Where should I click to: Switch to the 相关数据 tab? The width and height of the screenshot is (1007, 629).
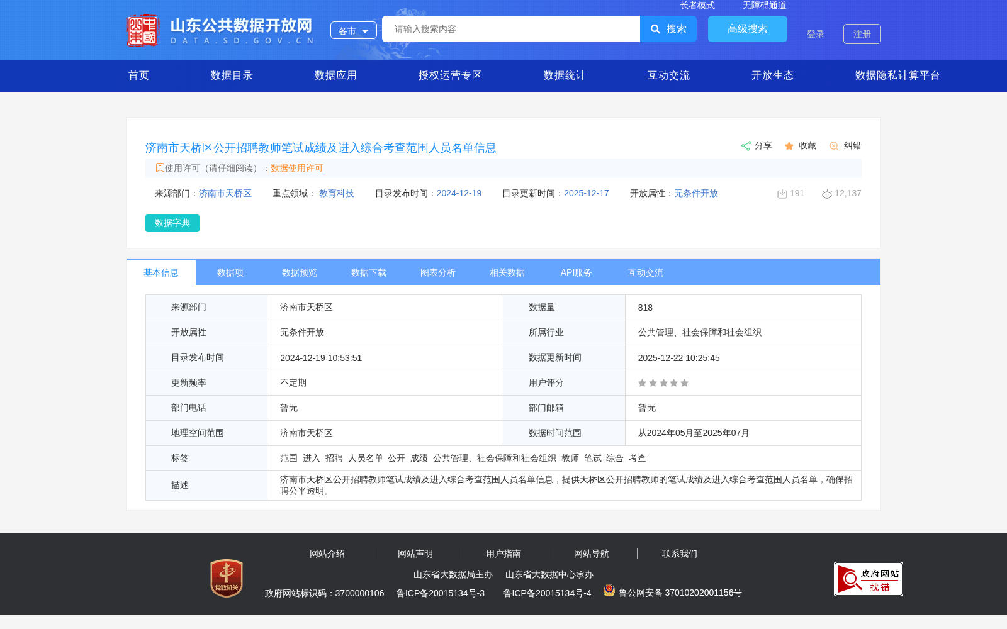coord(507,272)
